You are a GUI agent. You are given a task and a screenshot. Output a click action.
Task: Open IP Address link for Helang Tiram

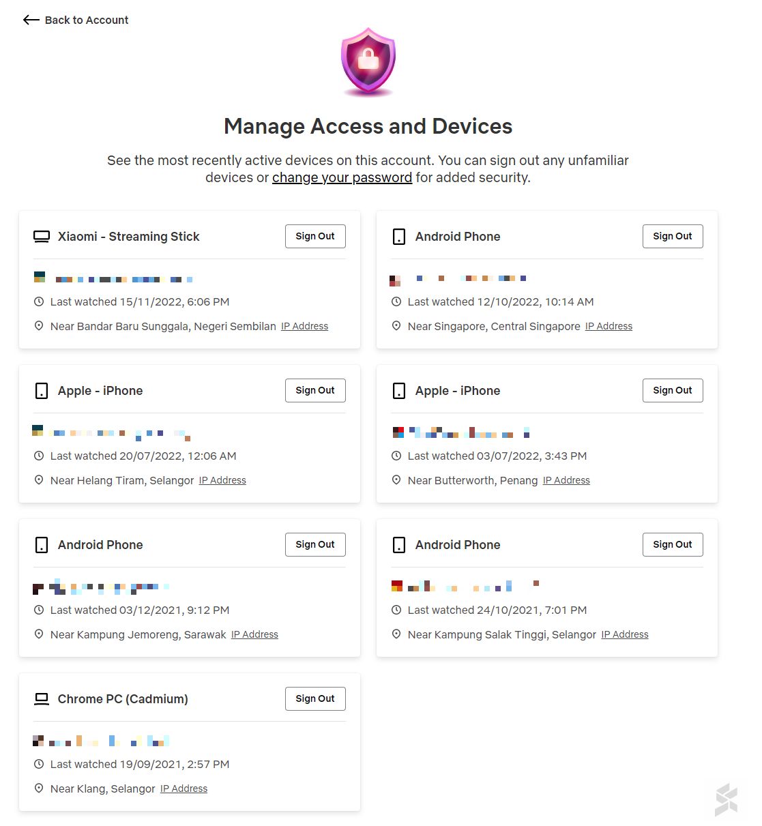[x=222, y=480]
